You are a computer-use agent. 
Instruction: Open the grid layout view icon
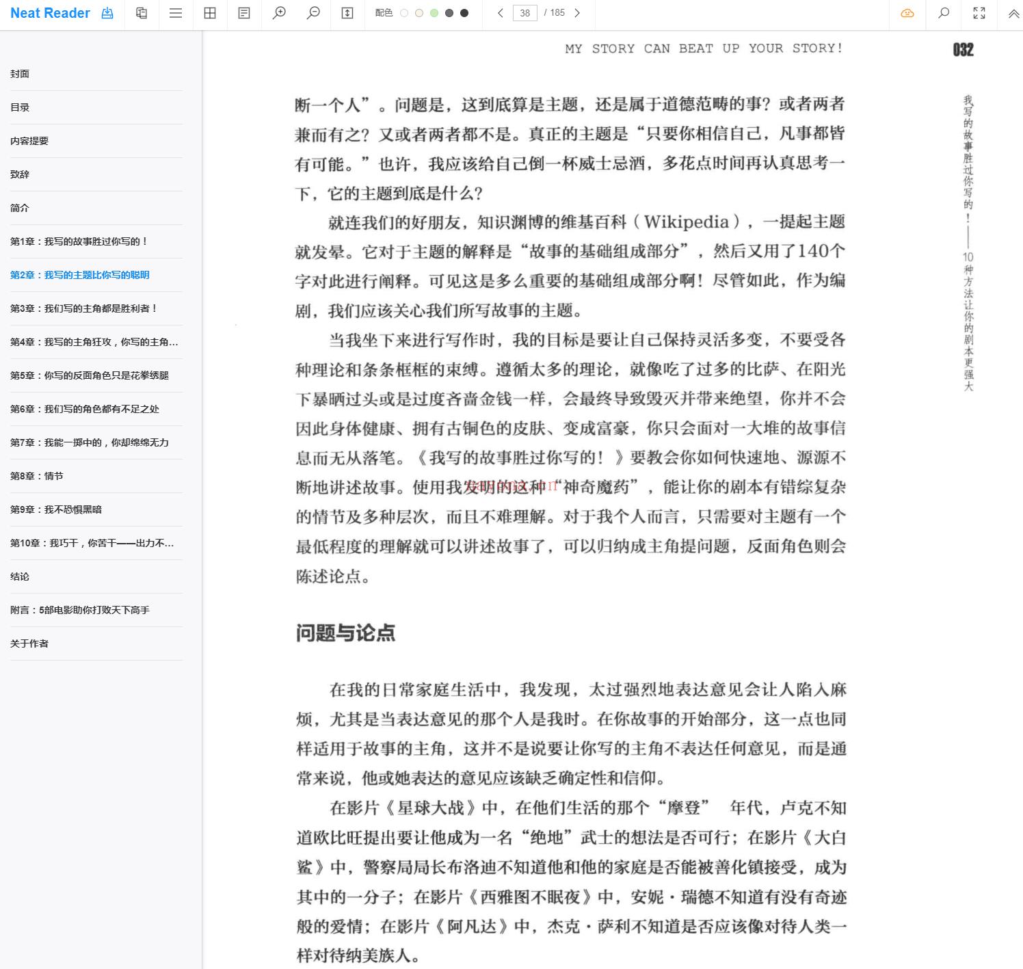pyautogui.click(x=210, y=13)
